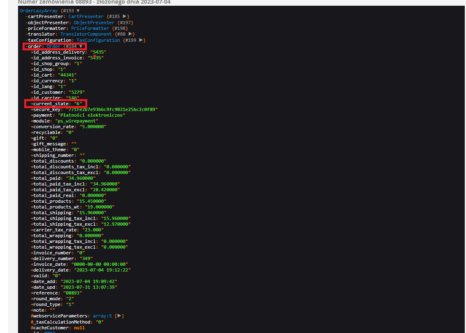Click the gift_message property row
Image resolution: width=466 pixels, height=333 pixels.
pos(54,144)
